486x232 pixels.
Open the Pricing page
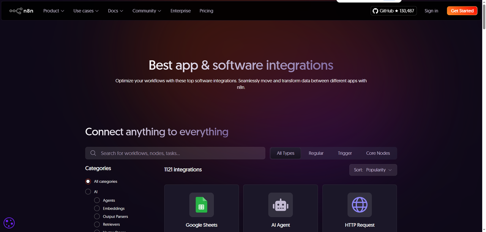coord(207,11)
